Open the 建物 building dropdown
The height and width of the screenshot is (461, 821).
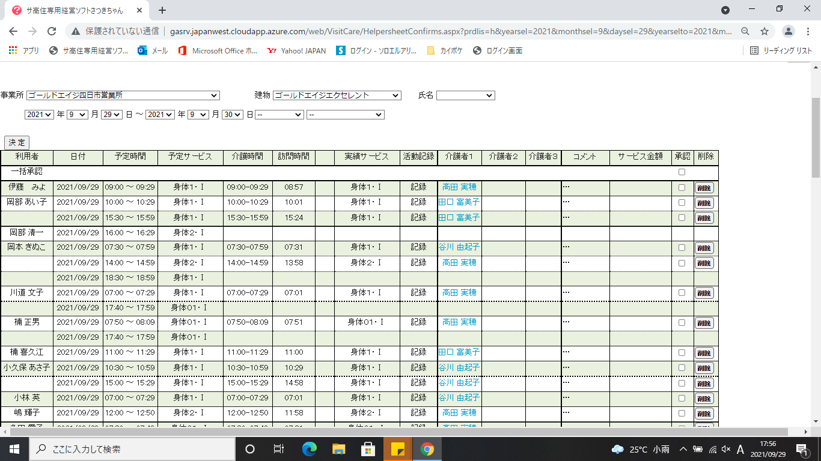(x=337, y=95)
